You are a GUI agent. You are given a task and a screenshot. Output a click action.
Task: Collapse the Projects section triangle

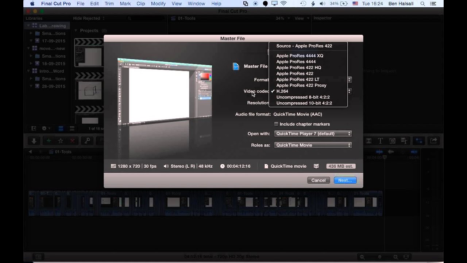(76, 31)
